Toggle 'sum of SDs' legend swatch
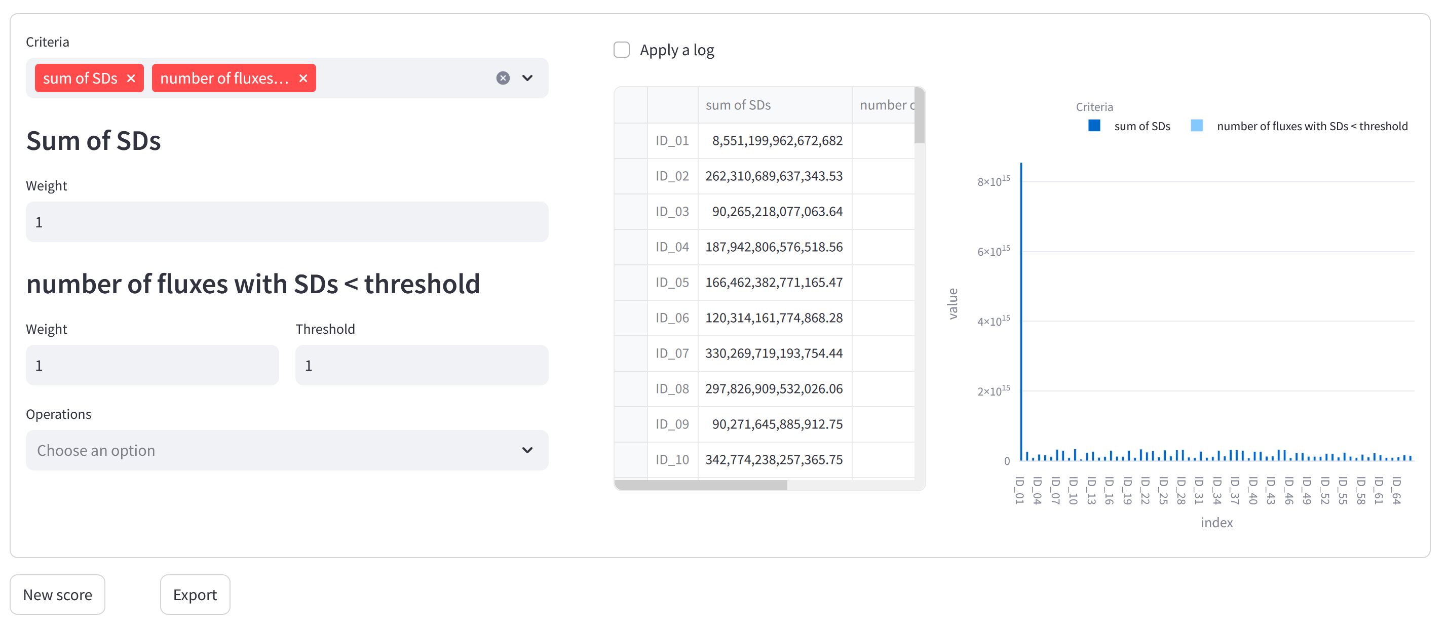The image size is (1447, 629). click(x=1094, y=126)
